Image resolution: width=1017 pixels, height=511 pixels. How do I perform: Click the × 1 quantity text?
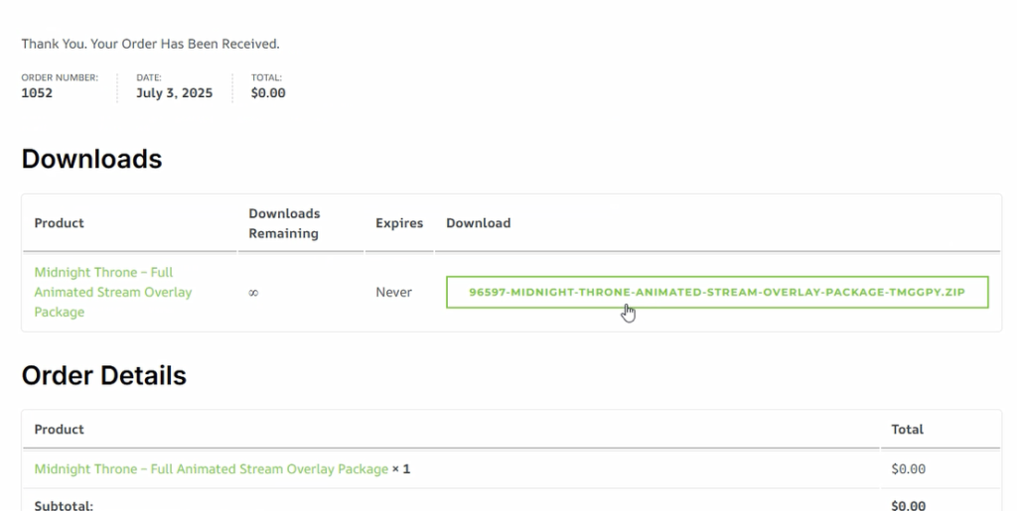pyautogui.click(x=401, y=469)
